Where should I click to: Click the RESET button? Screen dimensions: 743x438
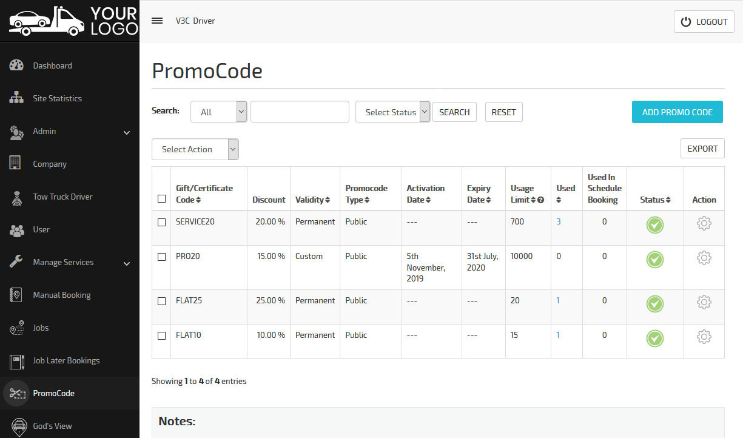503,112
